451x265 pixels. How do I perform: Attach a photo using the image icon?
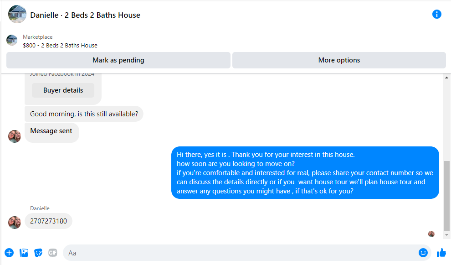(x=24, y=253)
